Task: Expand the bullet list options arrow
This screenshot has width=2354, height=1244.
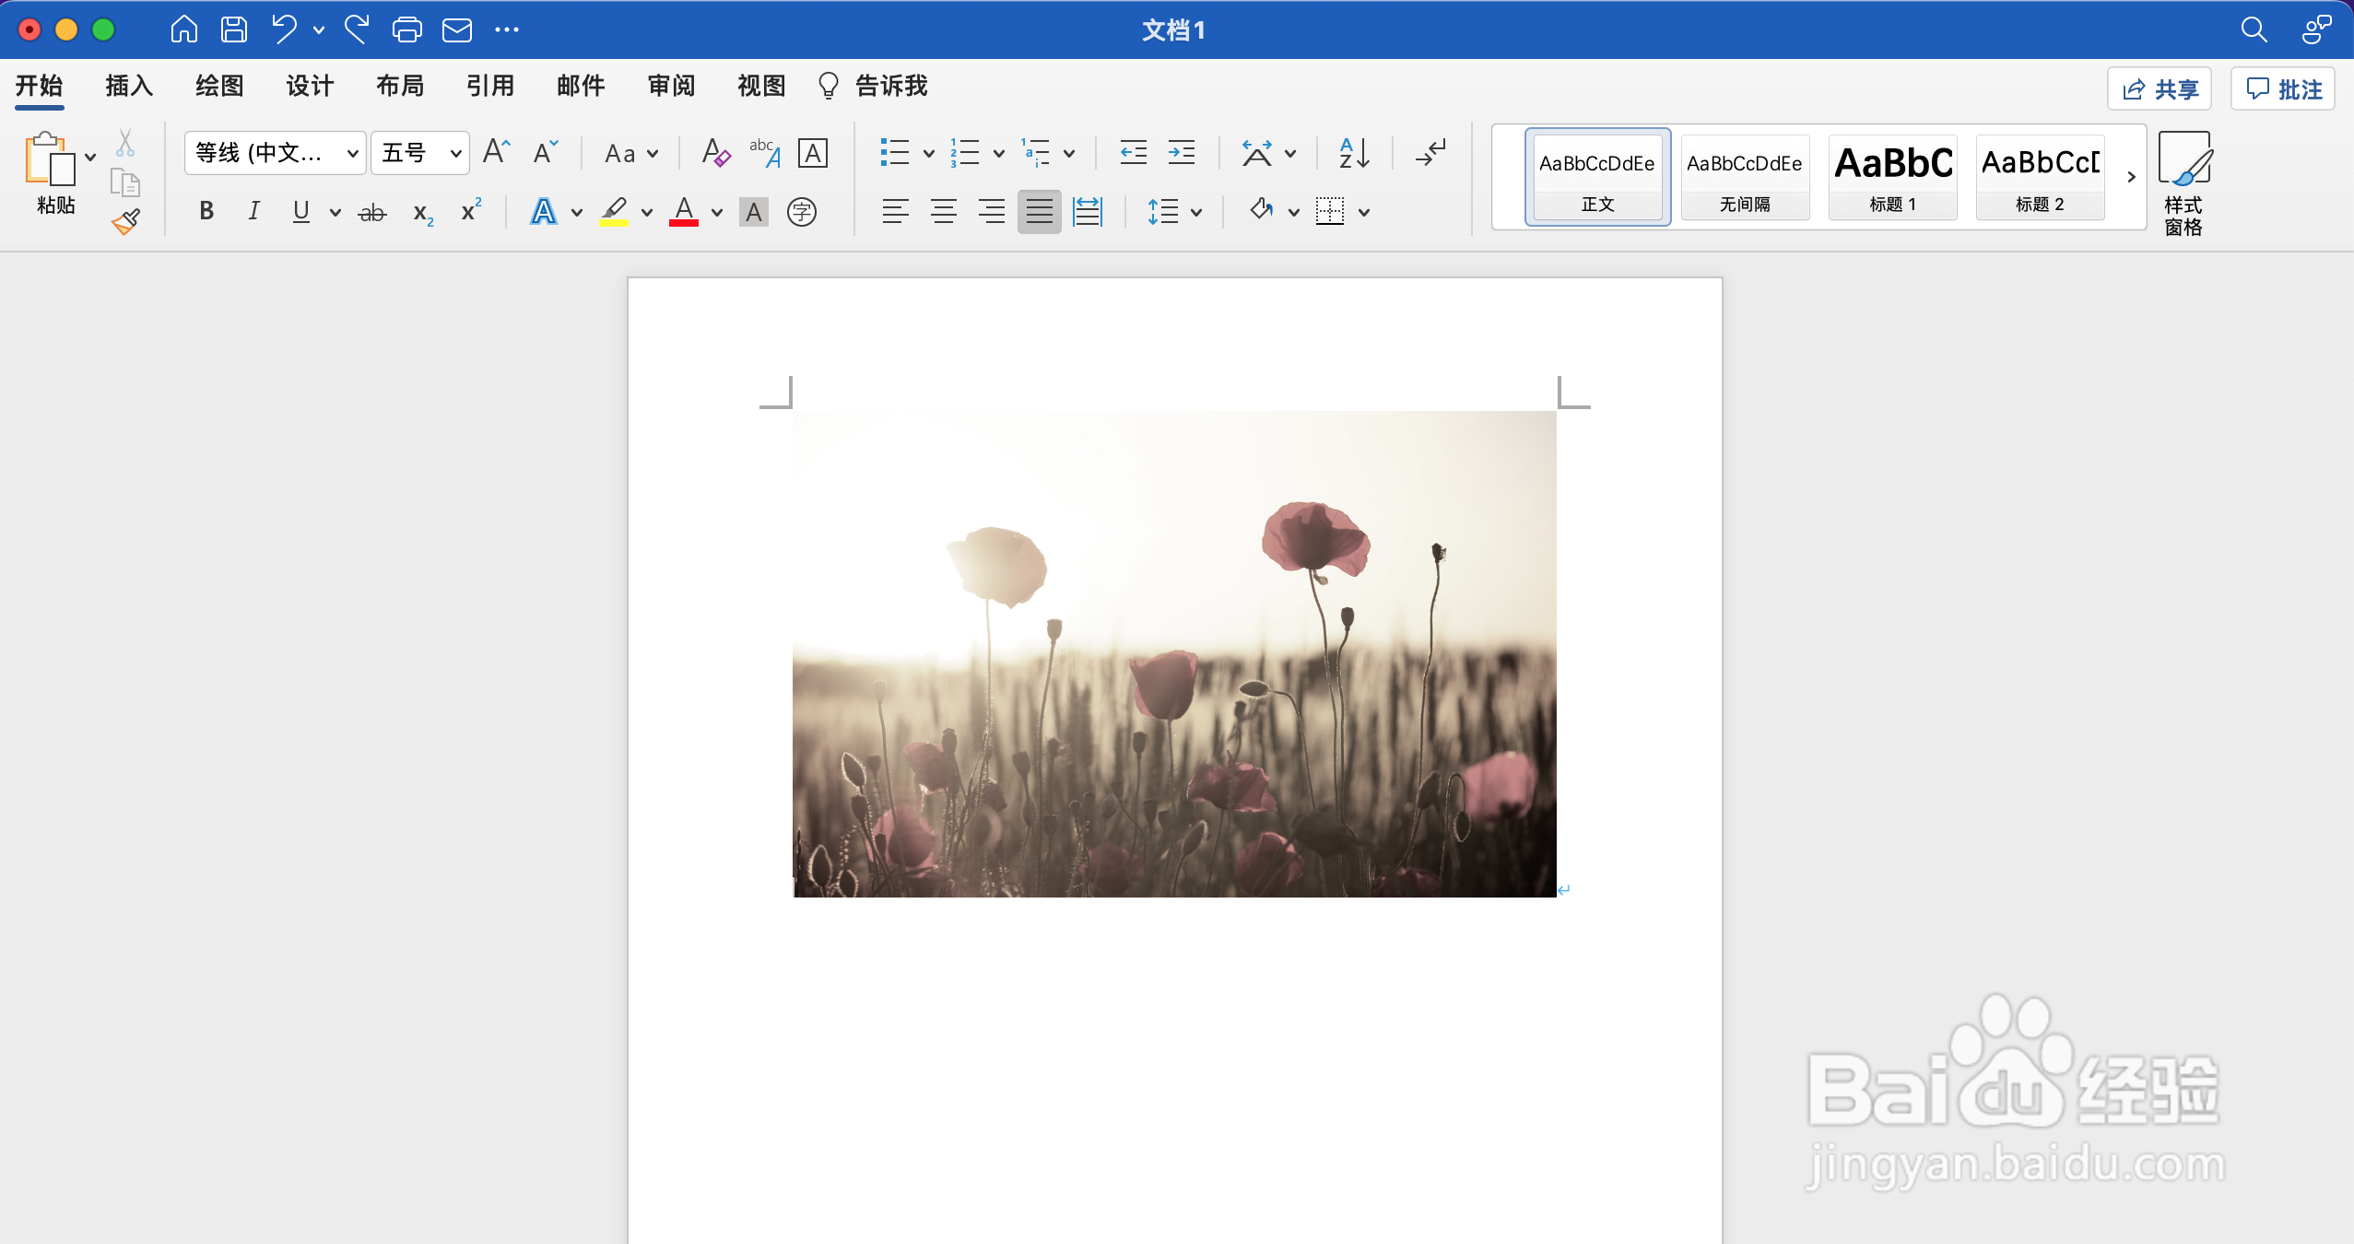Action: click(x=928, y=153)
